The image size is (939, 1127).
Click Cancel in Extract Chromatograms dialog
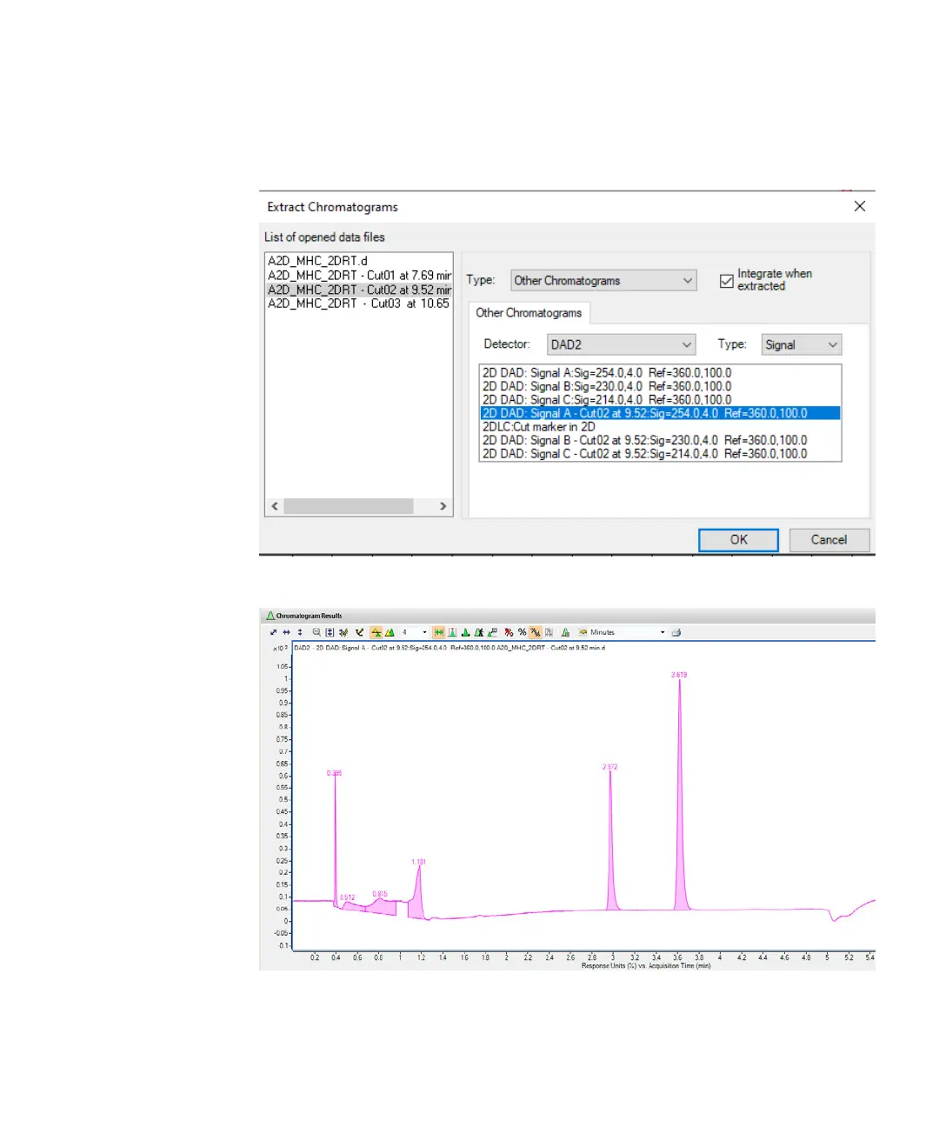[829, 540]
